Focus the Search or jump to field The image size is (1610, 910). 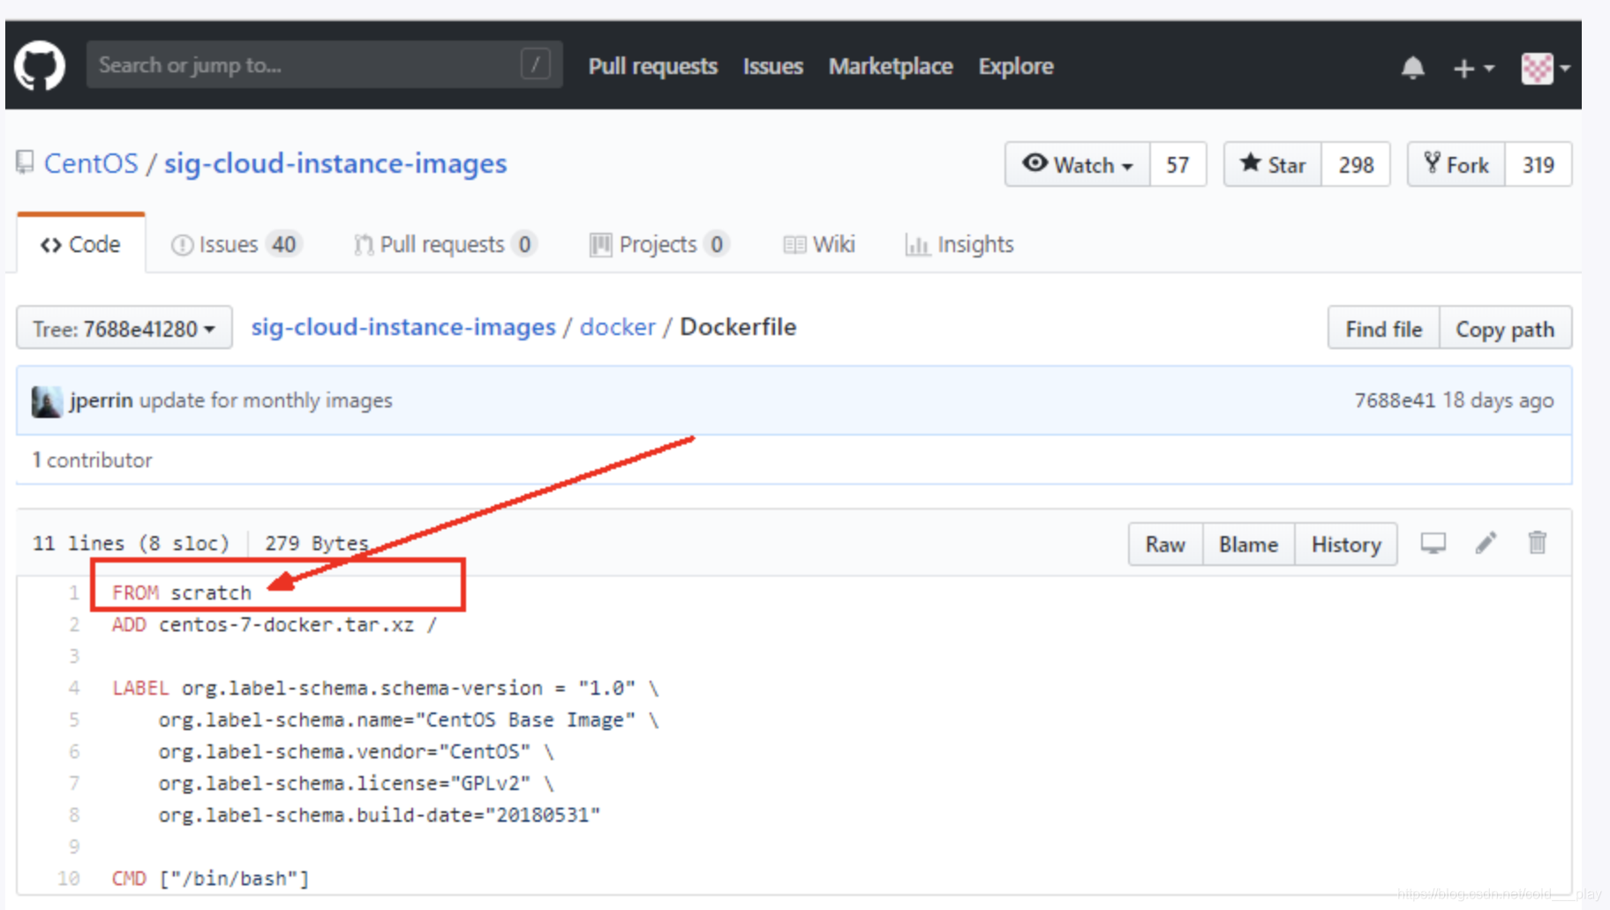point(324,64)
